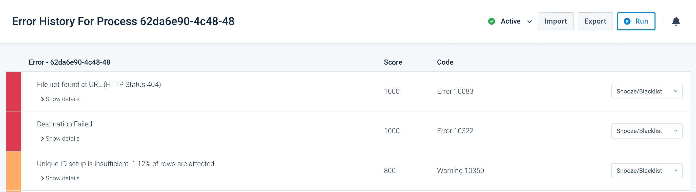Open Snooze/Blacklist dropdown for Error 10322

pyautogui.click(x=647, y=131)
